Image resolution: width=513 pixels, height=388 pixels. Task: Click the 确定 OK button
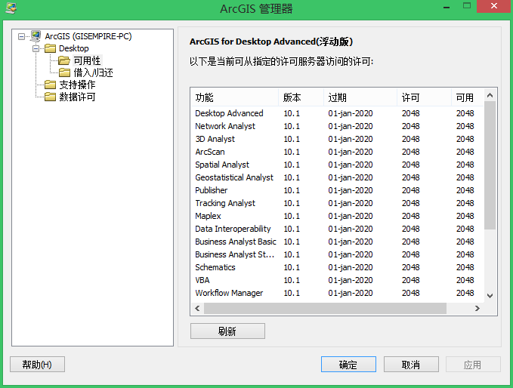tap(348, 364)
